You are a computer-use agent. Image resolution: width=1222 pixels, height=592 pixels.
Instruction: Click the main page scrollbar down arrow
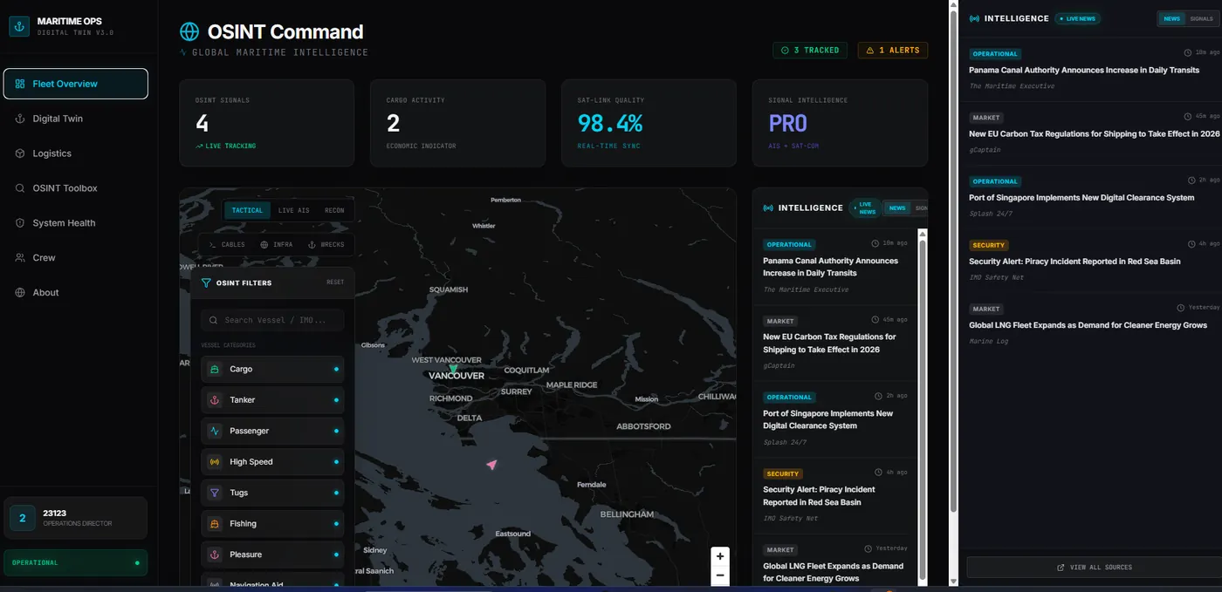tap(952, 581)
